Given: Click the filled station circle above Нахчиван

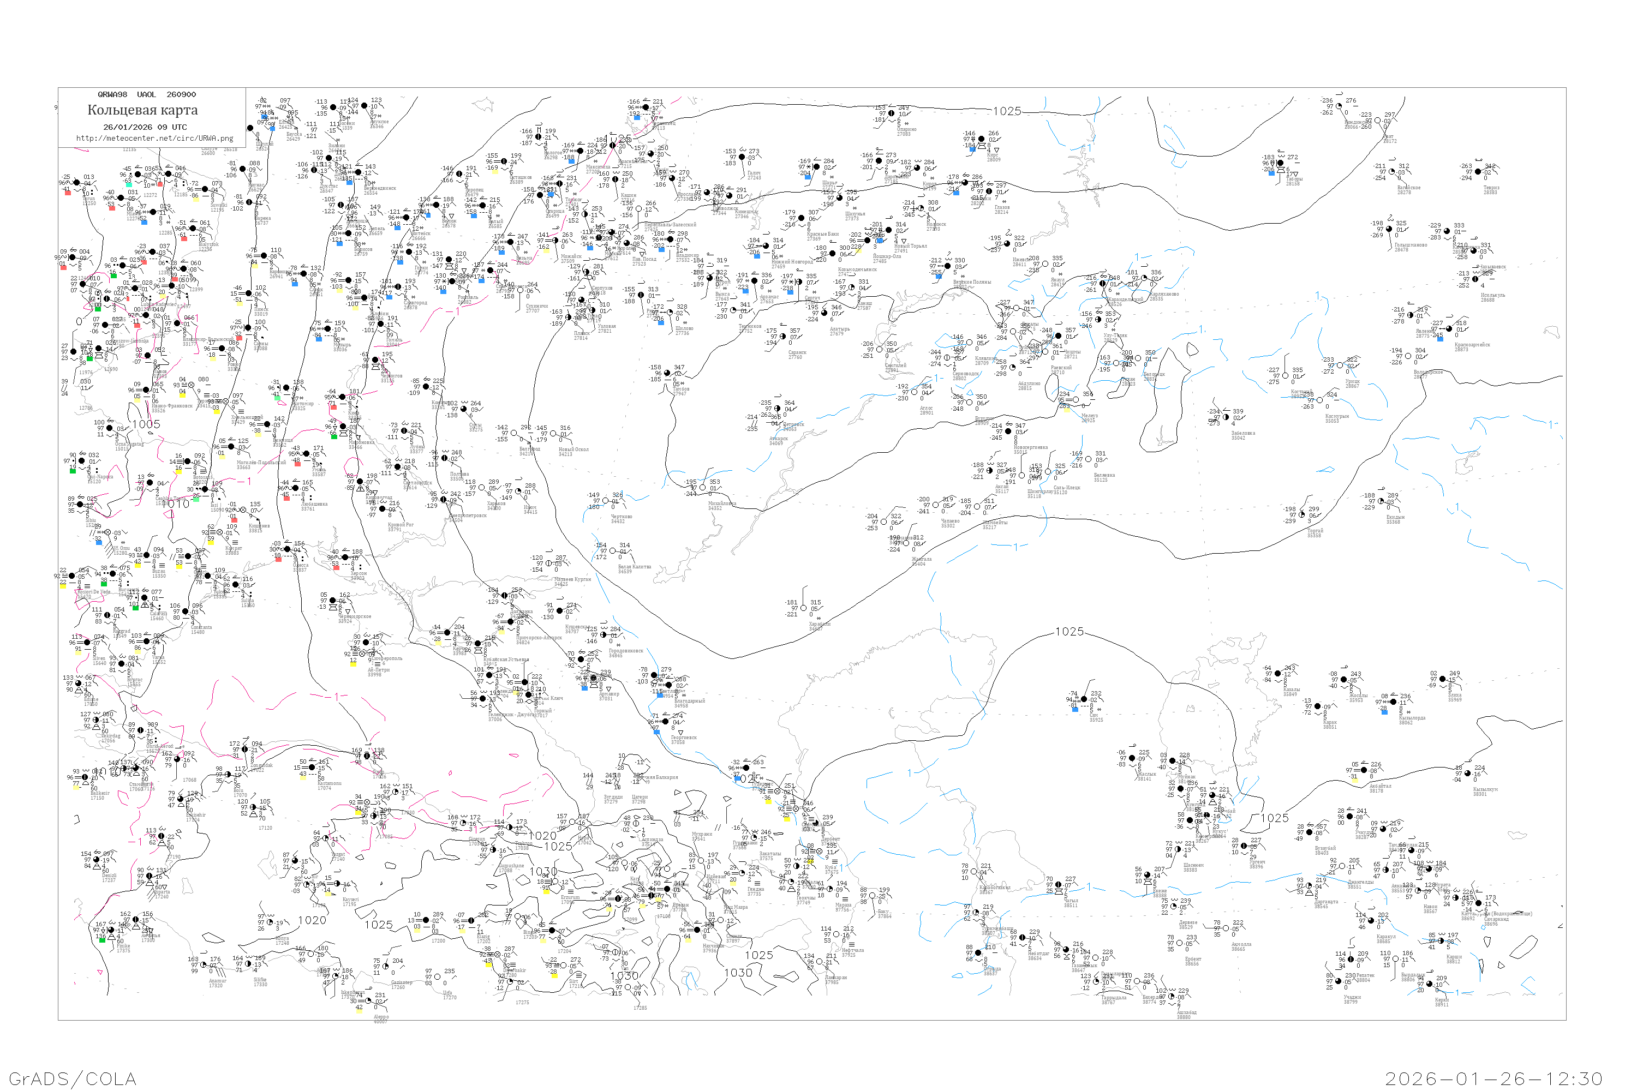Looking at the screenshot, I should (x=696, y=930).
